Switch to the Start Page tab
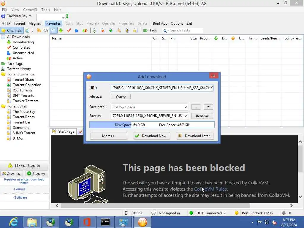Viewport: 304px width, 228px height. pos(64,132)
